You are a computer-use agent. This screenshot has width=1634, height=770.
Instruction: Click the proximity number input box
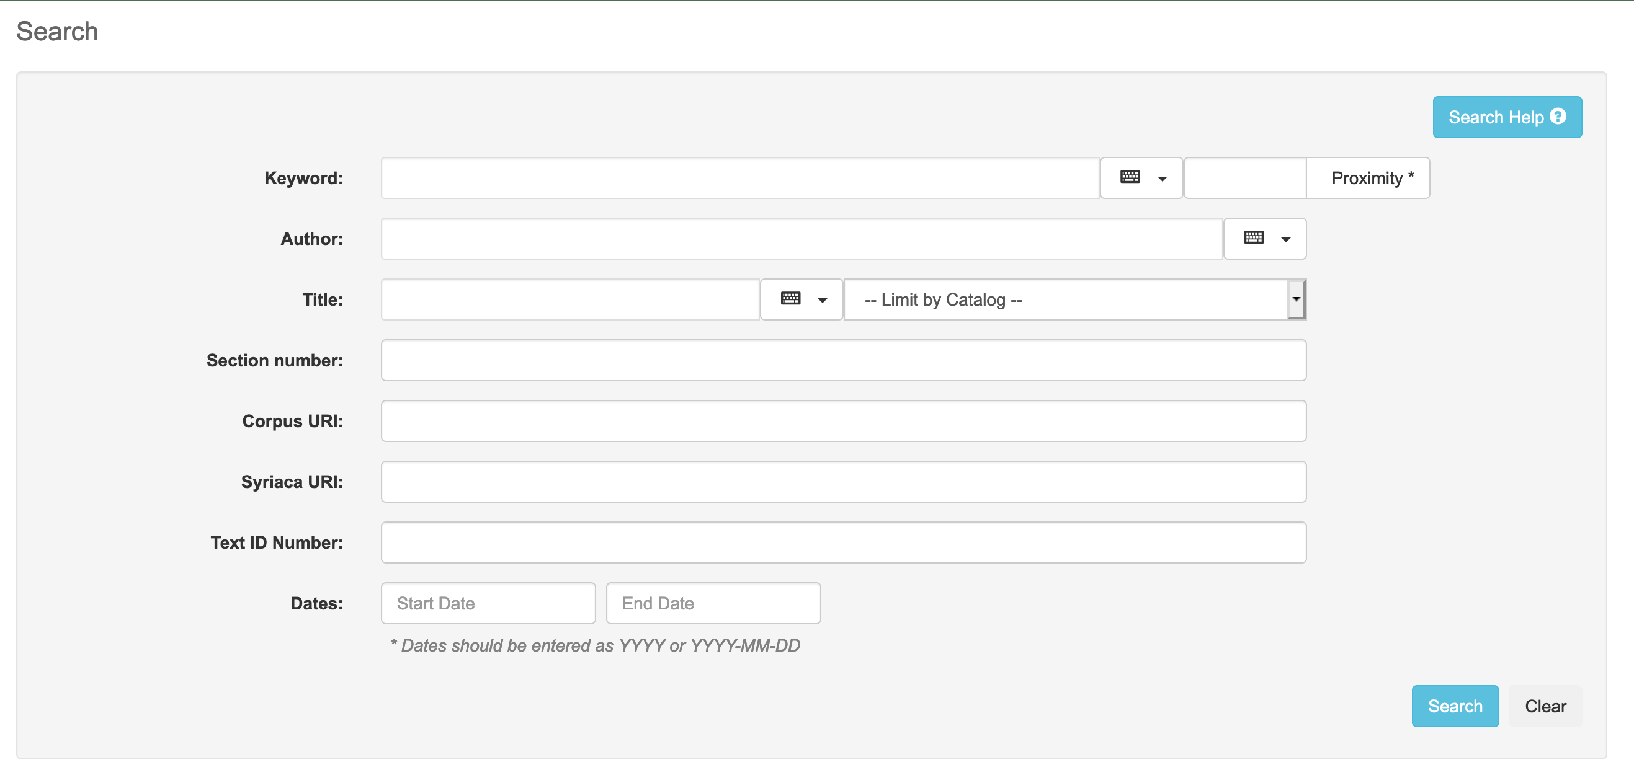click(x=1244, y=178)
